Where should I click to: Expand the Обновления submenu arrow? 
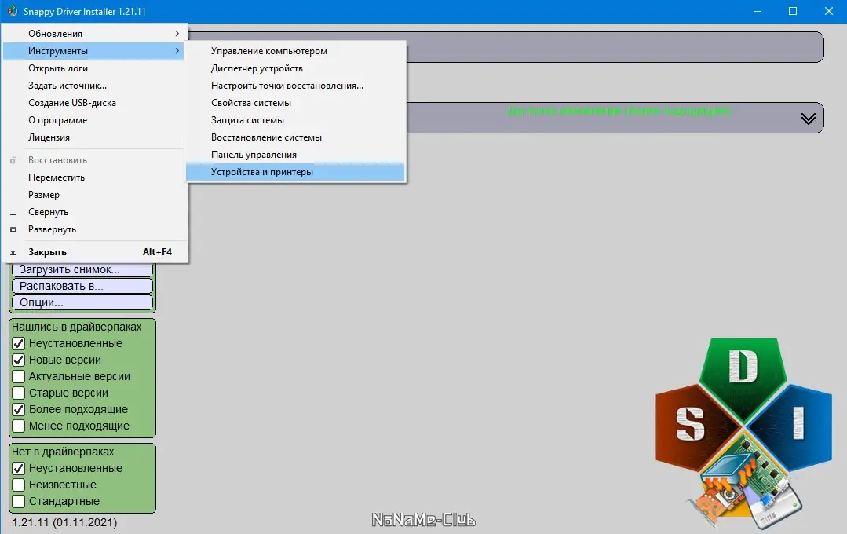point(179,33)
